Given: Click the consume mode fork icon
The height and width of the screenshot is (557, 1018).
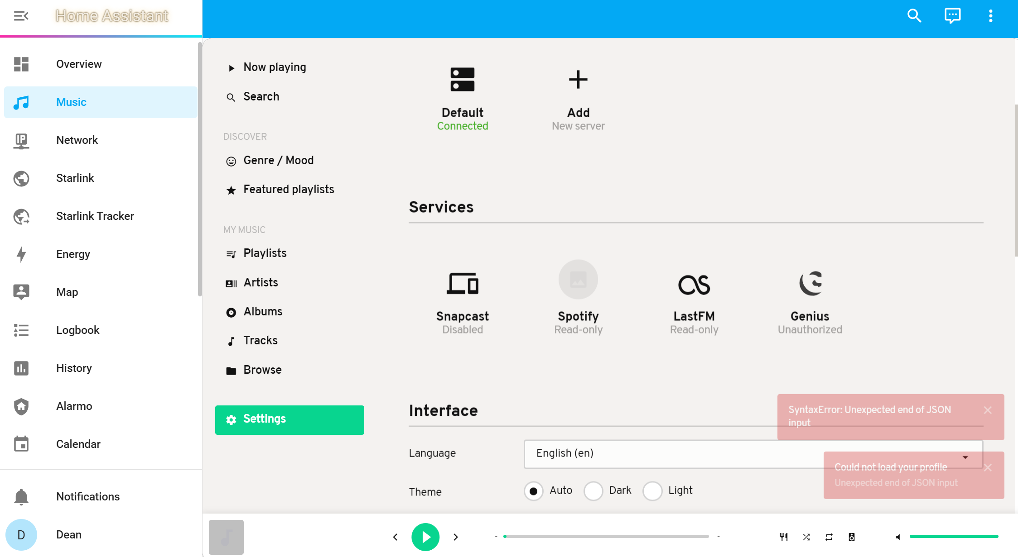Looking at the screenshot, I should tap(784, 537).
